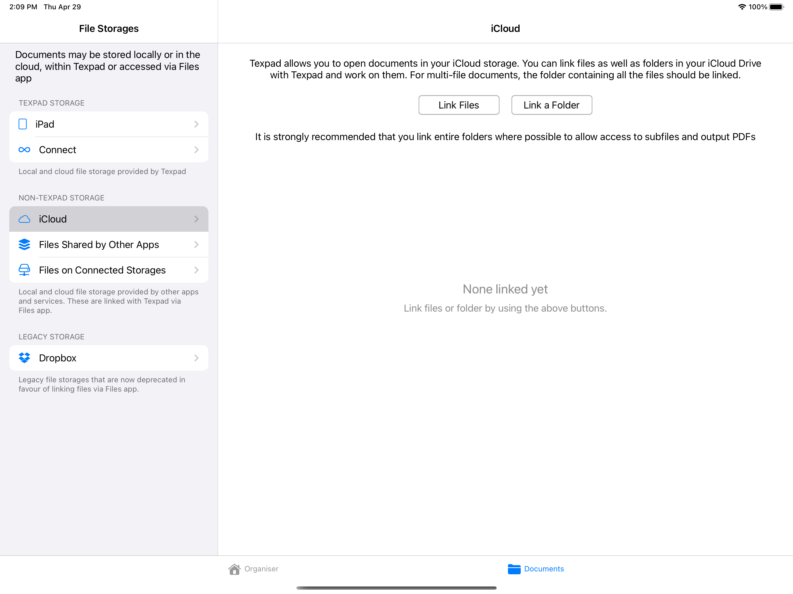Check the battery indicator icon
Screen dimensions: 793x594
point(776,7)
